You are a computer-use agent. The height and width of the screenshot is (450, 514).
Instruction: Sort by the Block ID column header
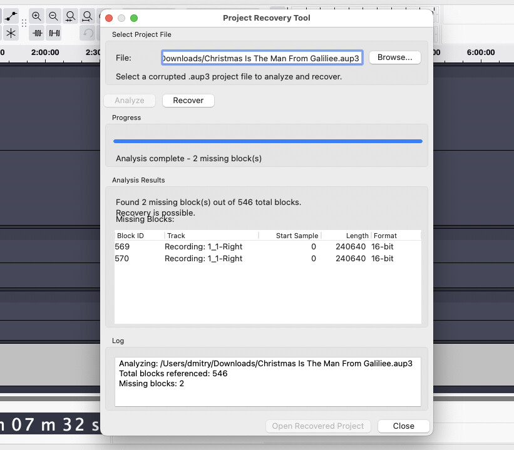point(139,236)
